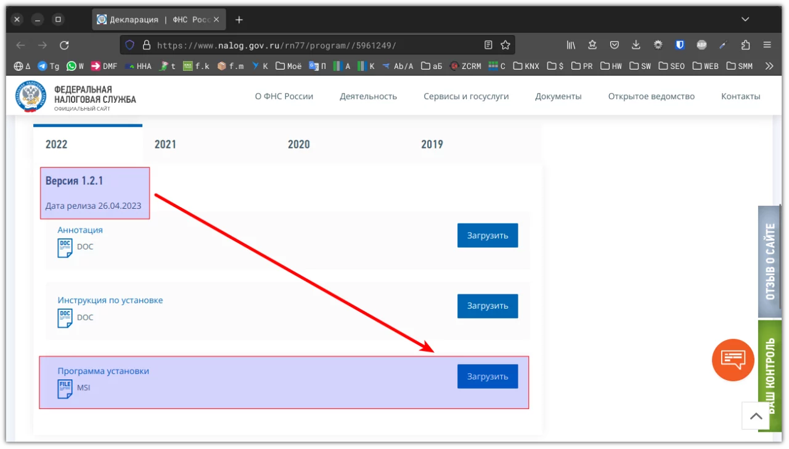Open the Firefox hamburger menu
Screen dimensions: 789x449
tap(767, 45)
